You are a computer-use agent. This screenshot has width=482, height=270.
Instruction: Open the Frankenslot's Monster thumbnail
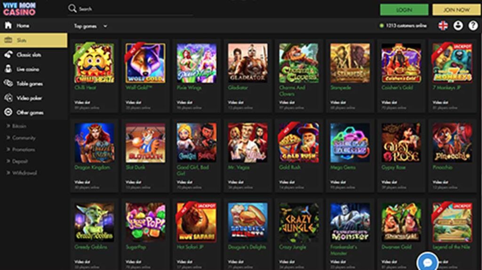pyautogui.click(x=350, y=222)
